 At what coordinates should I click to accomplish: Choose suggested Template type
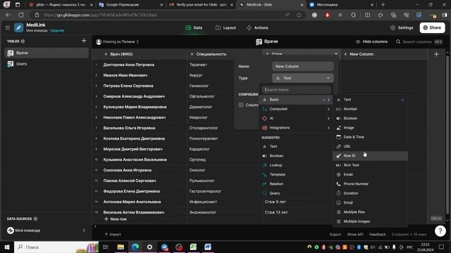pos(296,174)
